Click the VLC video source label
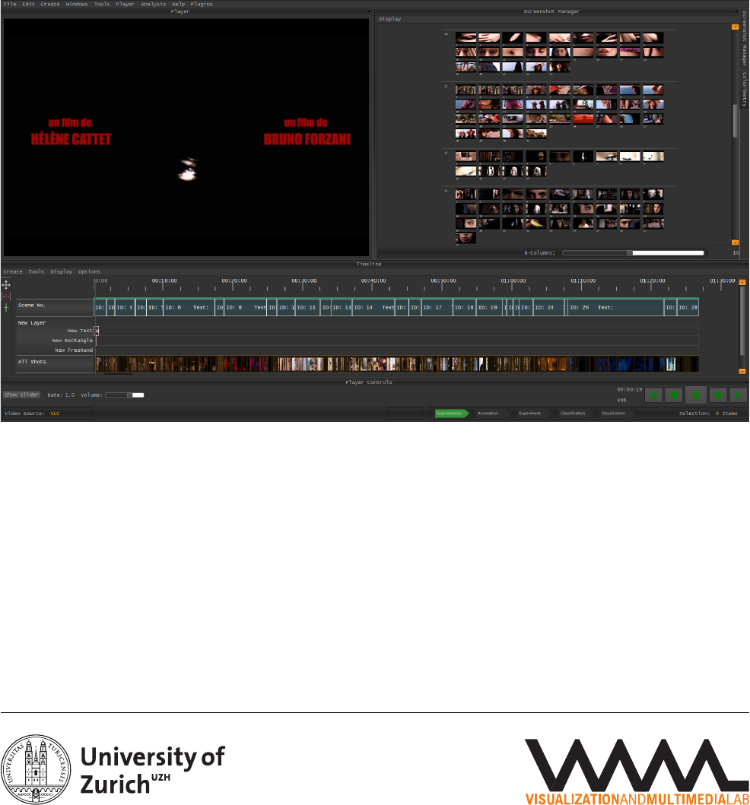The width and height of the screenshot is (750, 805). [55, 414]
